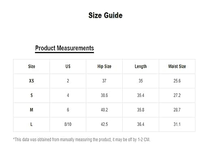Click the Length column header

pyautogui.click(x=141, y=67)
